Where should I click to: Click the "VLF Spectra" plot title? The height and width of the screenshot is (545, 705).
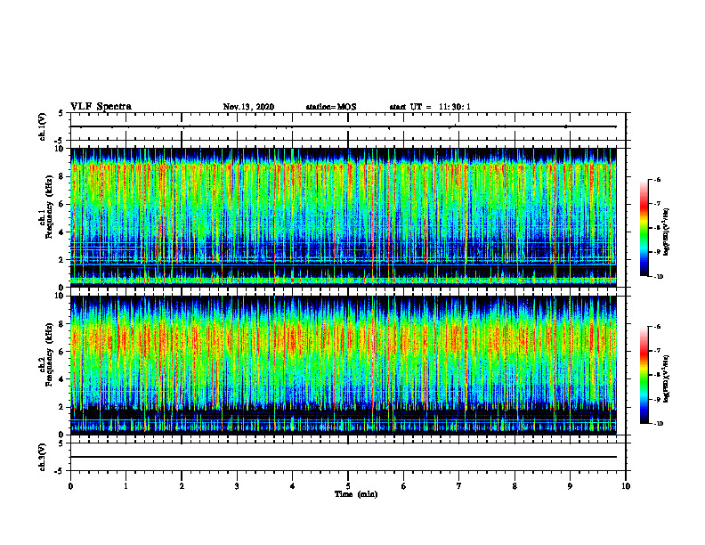(101, 107)
